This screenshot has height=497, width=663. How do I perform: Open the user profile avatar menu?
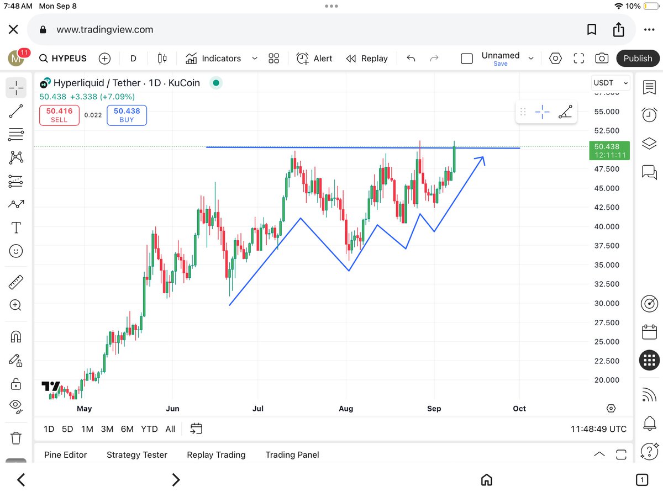click(16, 57)
